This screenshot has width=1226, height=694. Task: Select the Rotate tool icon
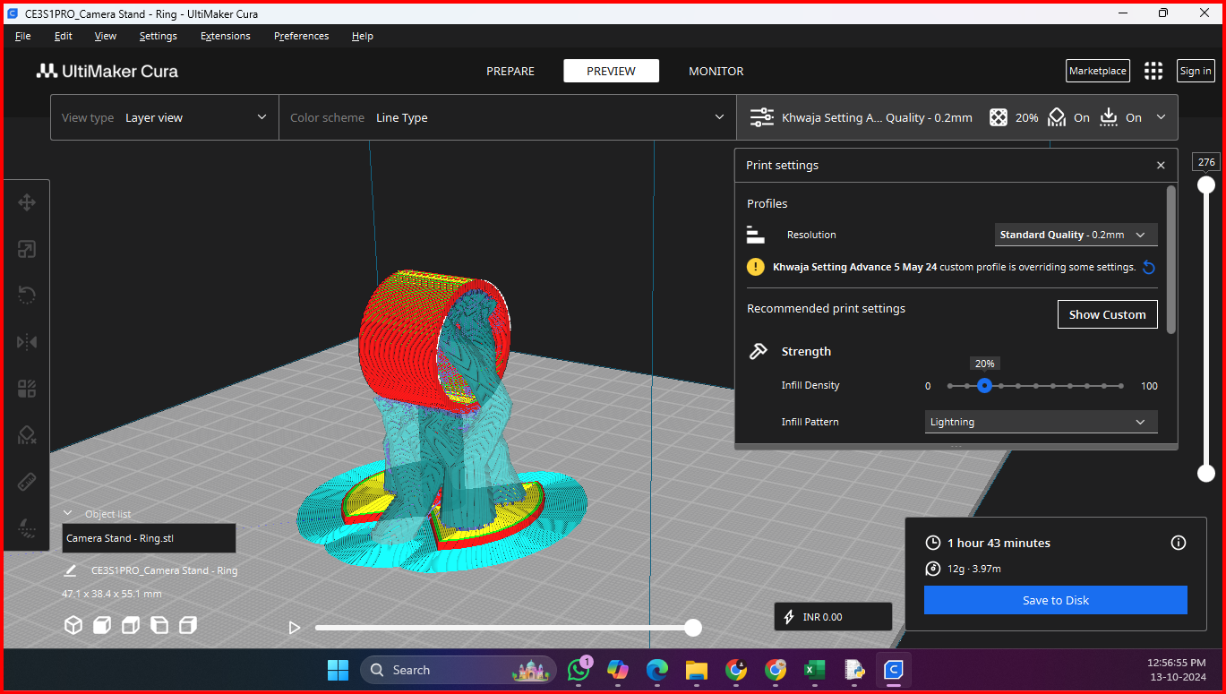pyautogui.click(x=27, y=295)
